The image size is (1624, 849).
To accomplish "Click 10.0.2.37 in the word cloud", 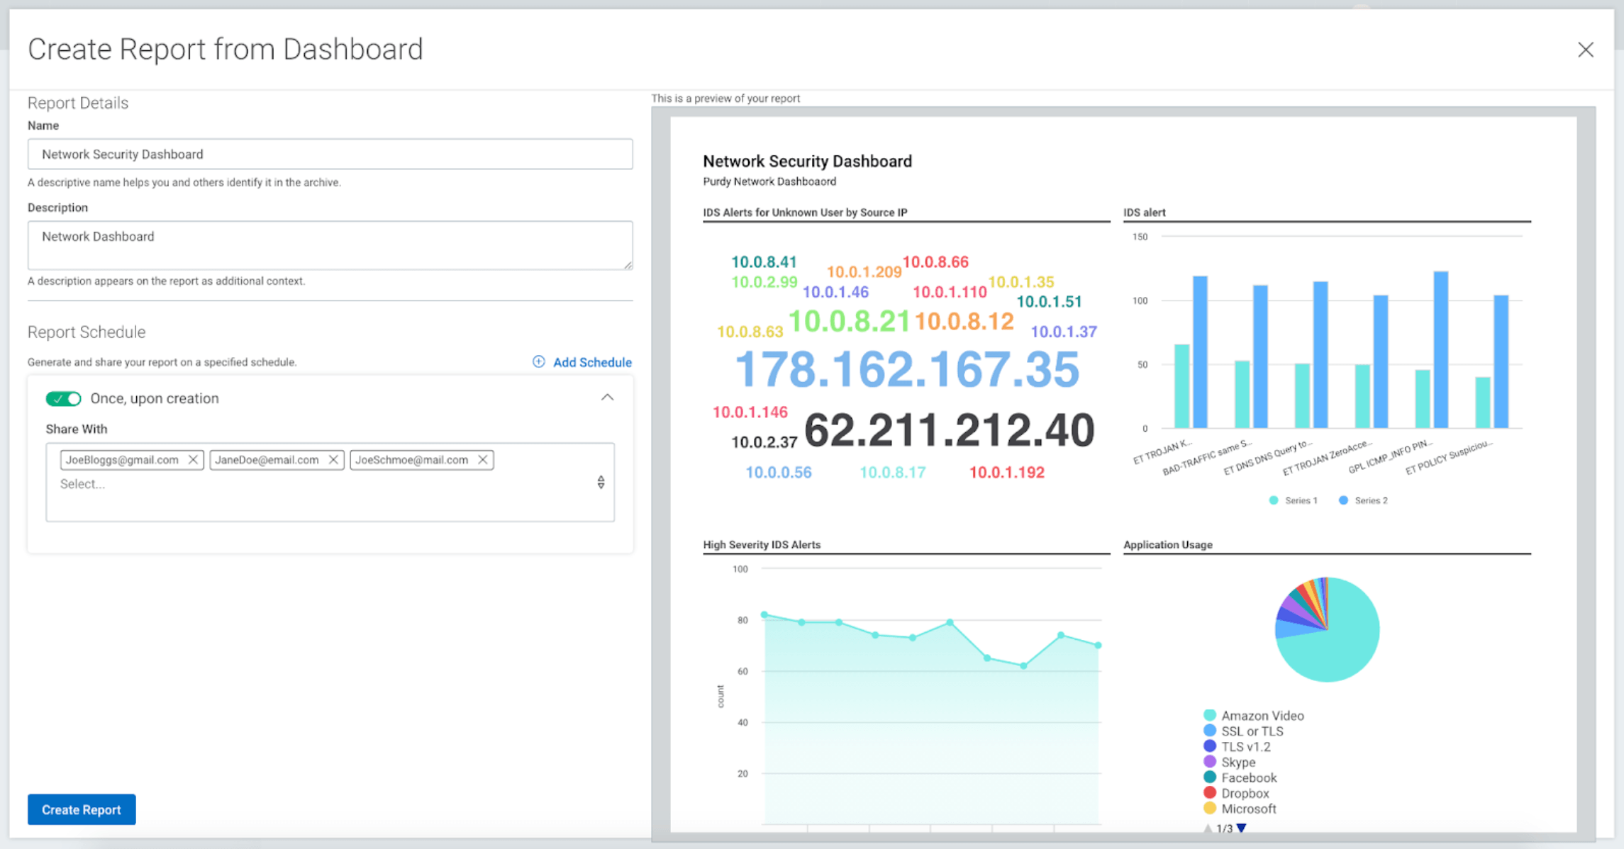I will [764, 443].
